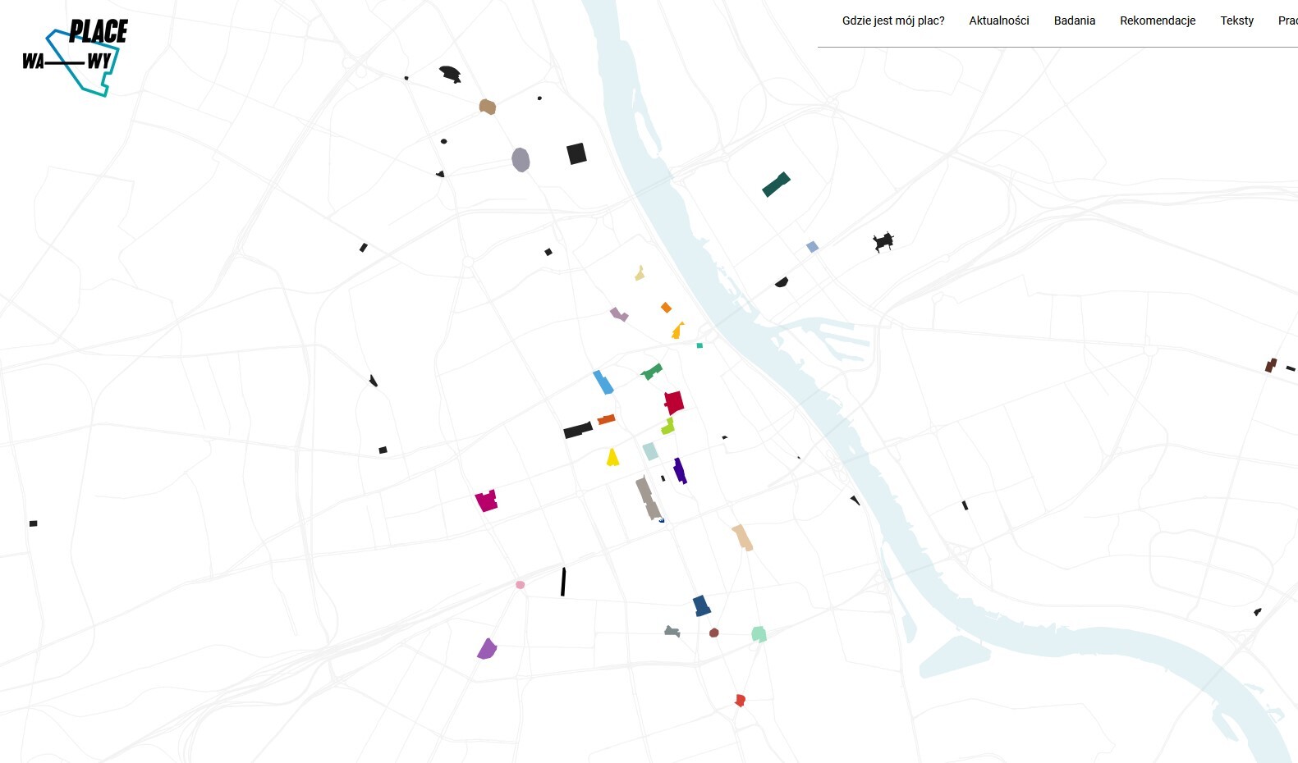
Task: Open the Rekomendacje link
Action: pos(1157,21)
